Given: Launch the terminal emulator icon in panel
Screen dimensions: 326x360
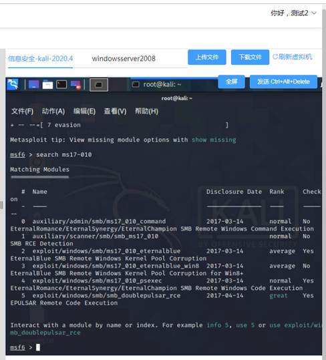Looking at the screenshot, I should [61, 84].
